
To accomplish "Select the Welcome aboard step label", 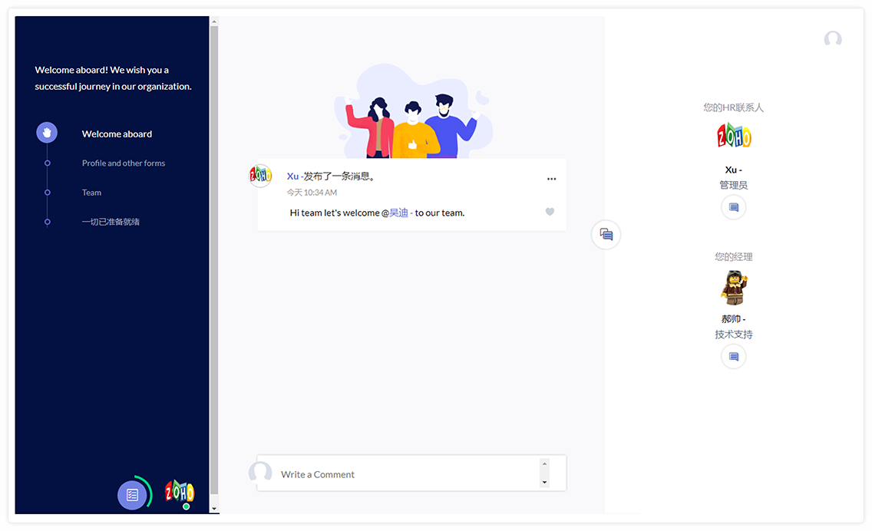I will click(x=117, y=134).
